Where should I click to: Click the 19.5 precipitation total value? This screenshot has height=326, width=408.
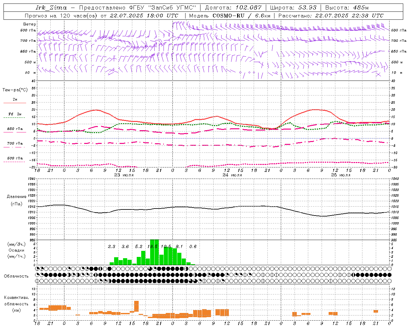(x=152, y=247)
